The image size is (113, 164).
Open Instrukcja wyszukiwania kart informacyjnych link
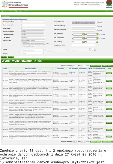click(15, 19)
